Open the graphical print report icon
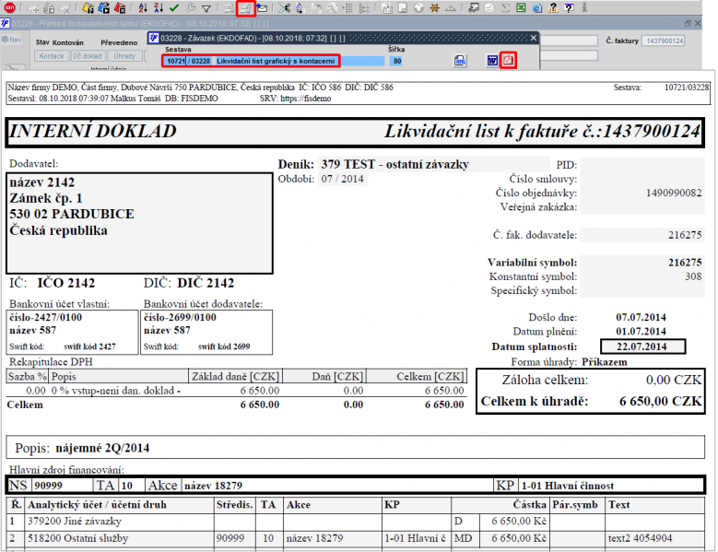This screenshot has width=718, height=552. click(246, 8)
